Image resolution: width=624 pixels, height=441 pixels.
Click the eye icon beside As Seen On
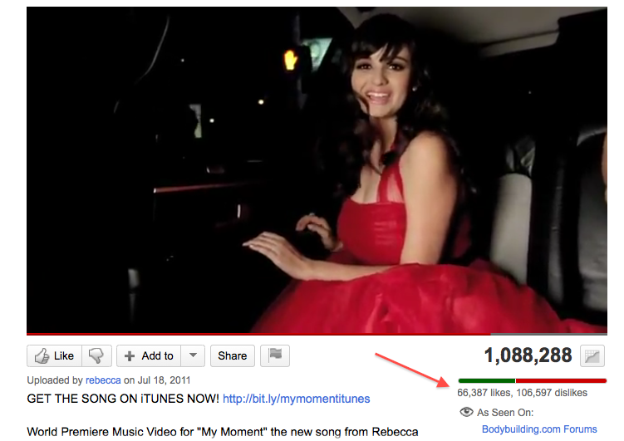coord(466,413)
